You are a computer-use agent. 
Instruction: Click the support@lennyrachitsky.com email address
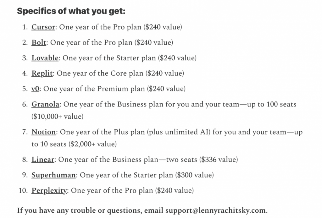(x=216, y=210)
